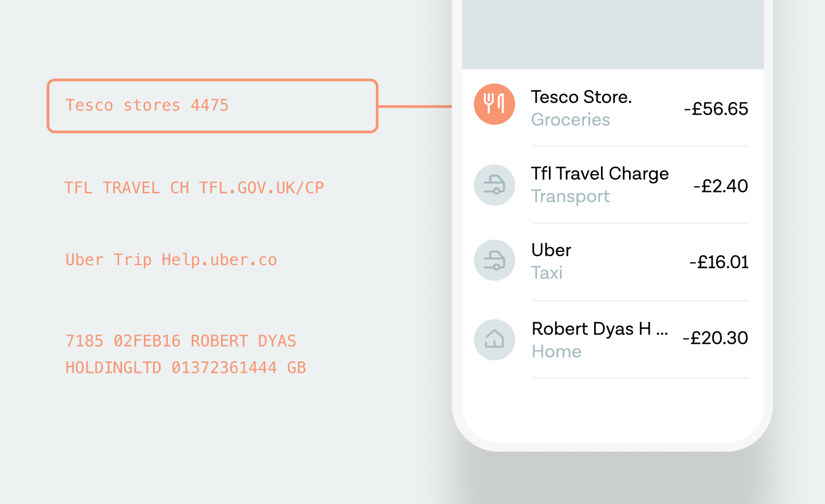Open the Tesco Store transaction entry
This screenshot has height=504, width=825.
coord(582,97)
